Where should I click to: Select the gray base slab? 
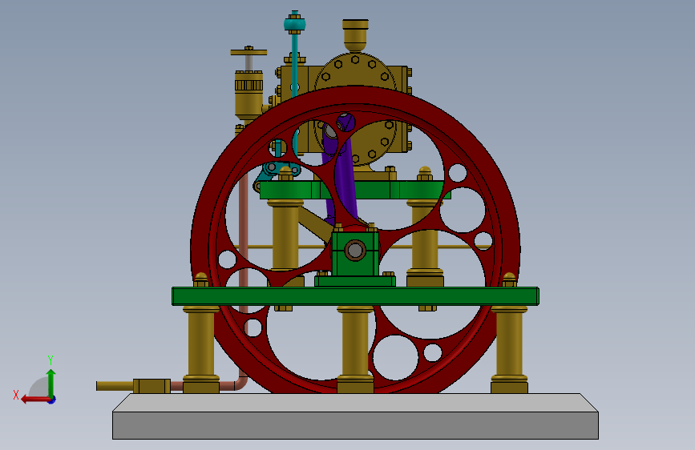coord(355,416)
